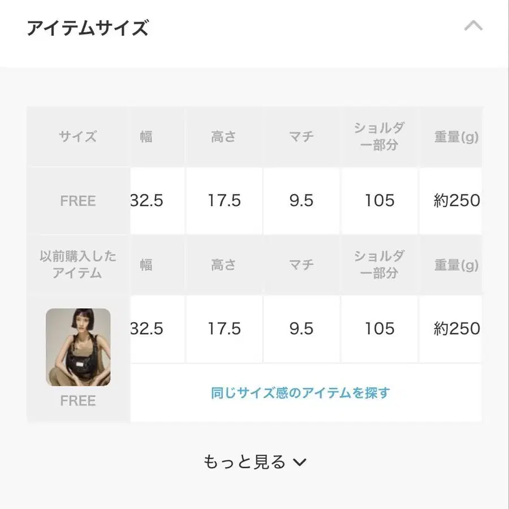
Task: Click the マチ header in the top row
Action: (300, 137)
